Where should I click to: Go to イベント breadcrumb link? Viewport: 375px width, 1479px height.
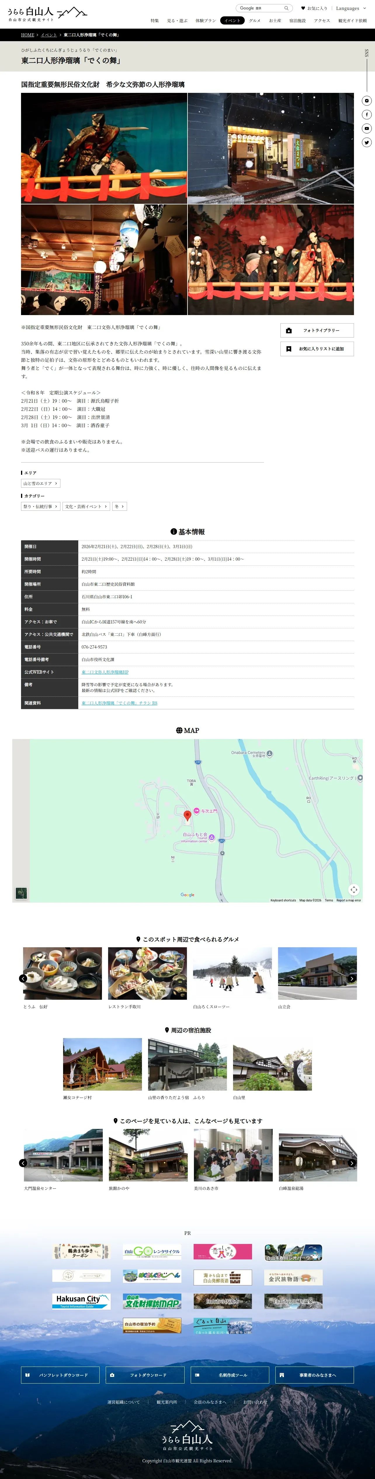click(49, 35)
